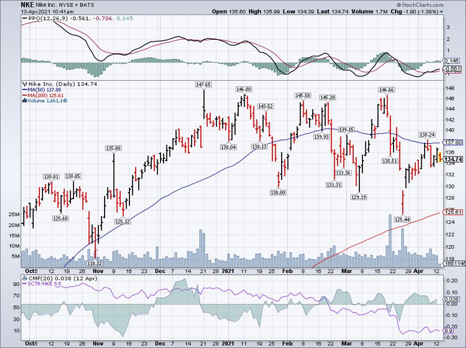Click the 9.9 SCTR tag on right axis
Image resolution: width=466 pixels, height=348 pixels.
click(448, 331)
